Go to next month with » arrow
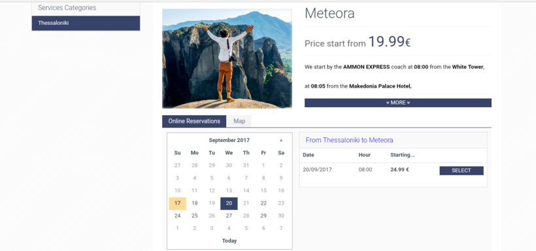Image resolution: width=536 pixels, height=251 pixels. (281, 140)
